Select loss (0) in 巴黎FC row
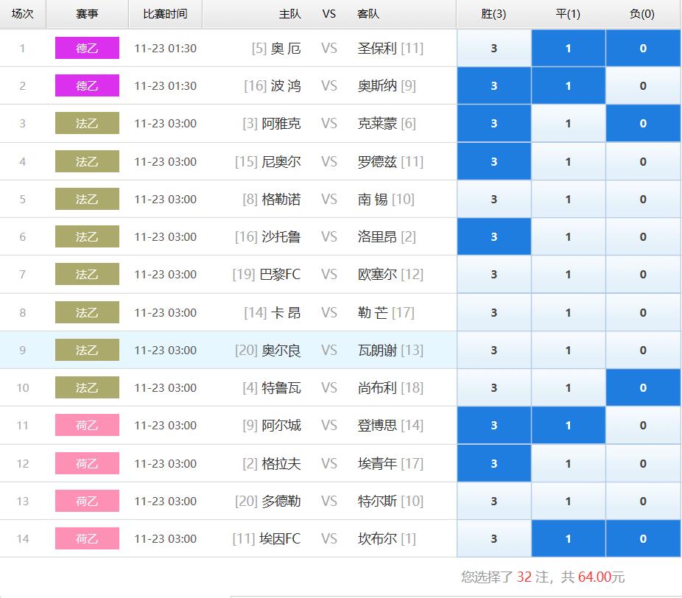This screenshot has width=682, height=598. tap(643, 275)
